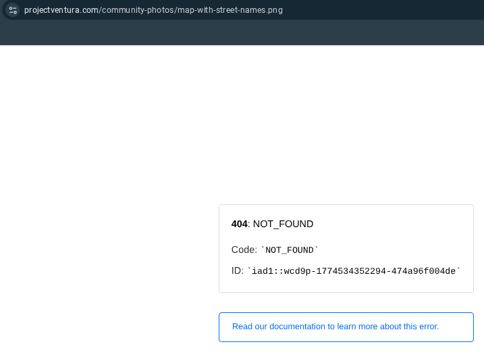Click the gap between error card and documentation box
This screenshot has height=361, width=484.
pos(346,302)
